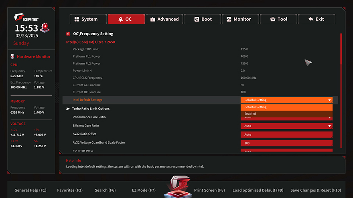Click the Performance Core Ratio label
This screenshot has width=353, height=198.
pos(89,117)
